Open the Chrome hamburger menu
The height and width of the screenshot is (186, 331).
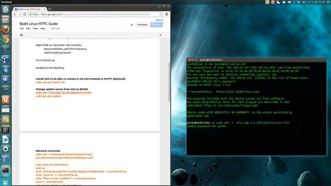point(167,14)
